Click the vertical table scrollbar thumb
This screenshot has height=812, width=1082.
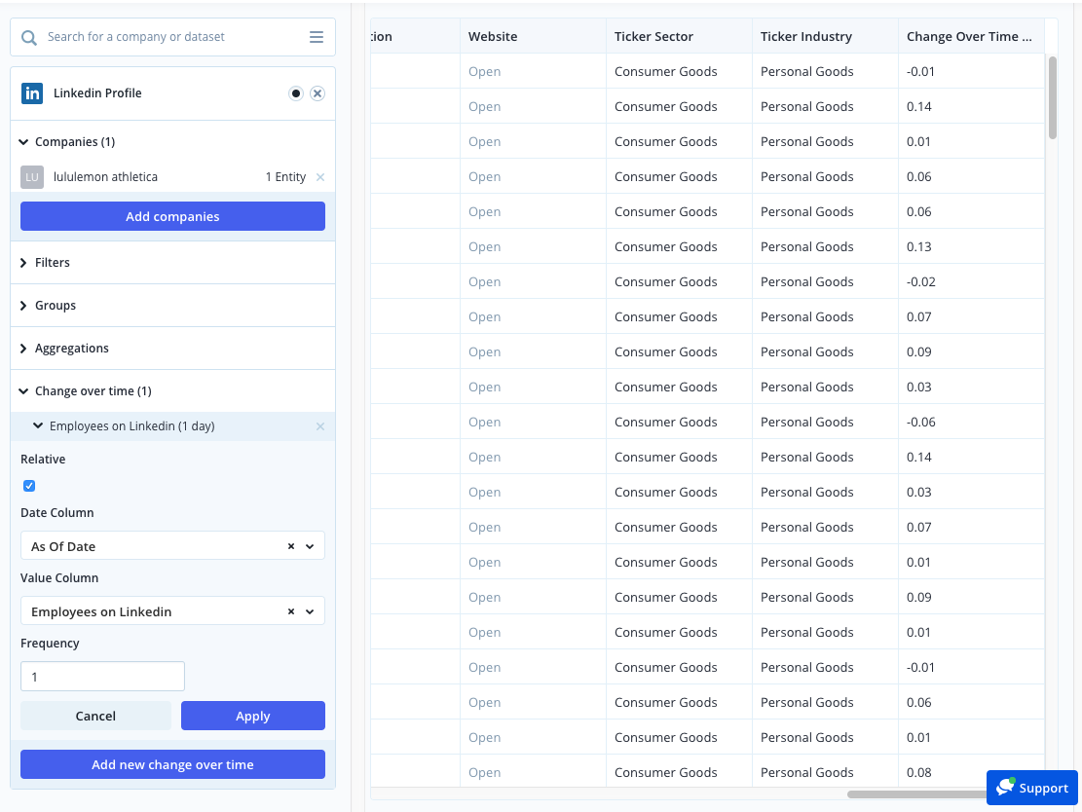tap(1053, 97)
